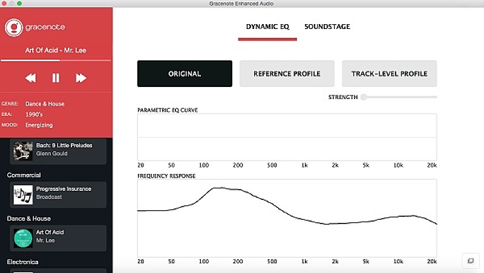
Task: Skip ahead with the fast-forward button
Action: click(x=81, y=77)
